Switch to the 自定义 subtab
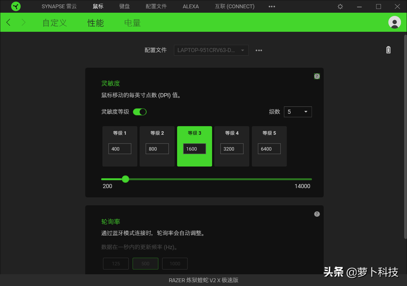Screen dimensions: 407x286 click(x=55, y=23)
